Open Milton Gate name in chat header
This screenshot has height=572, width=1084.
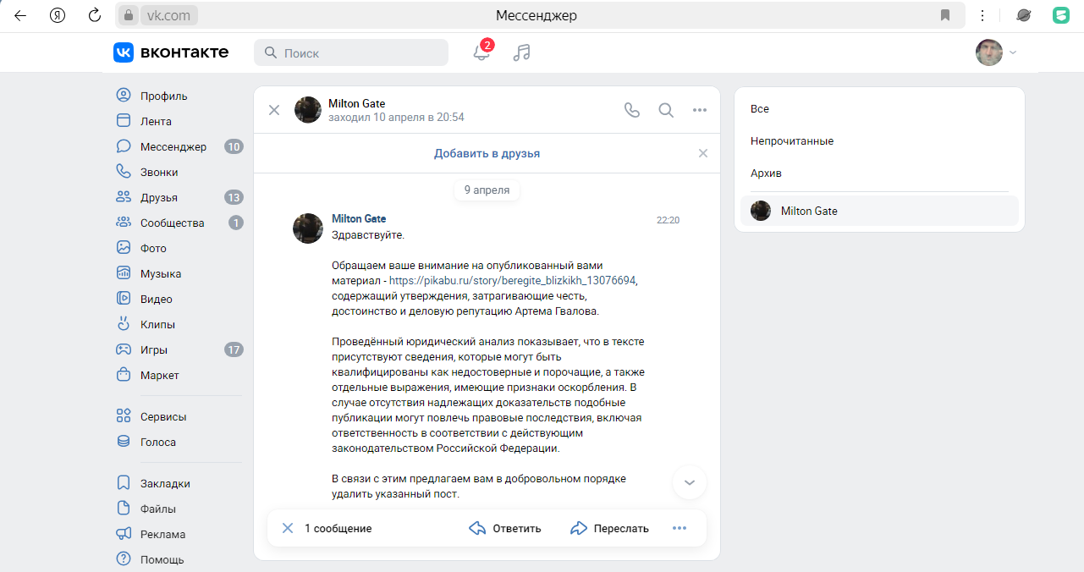coord(356,104)
